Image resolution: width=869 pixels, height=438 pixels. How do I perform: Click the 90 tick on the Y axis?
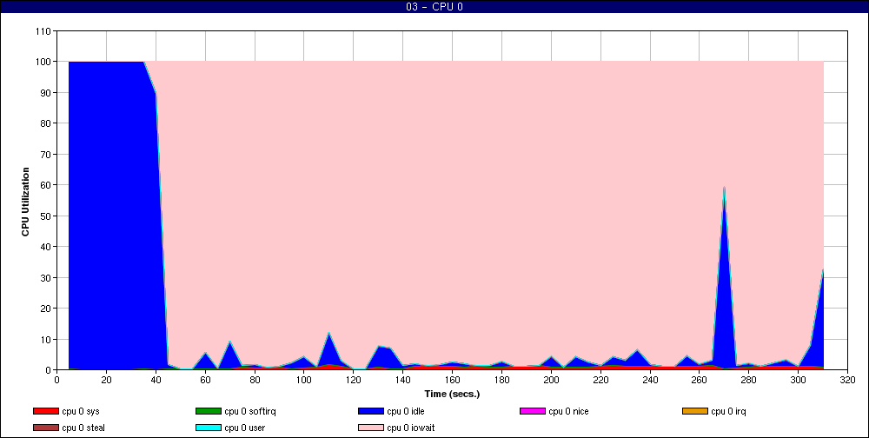(44, 93)
